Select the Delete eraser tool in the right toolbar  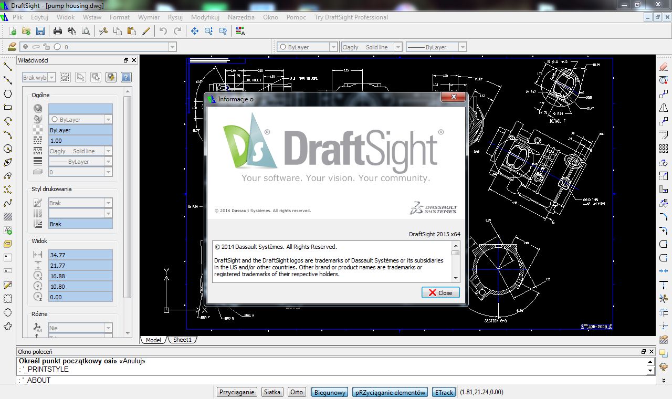click(x=664, y=67)
